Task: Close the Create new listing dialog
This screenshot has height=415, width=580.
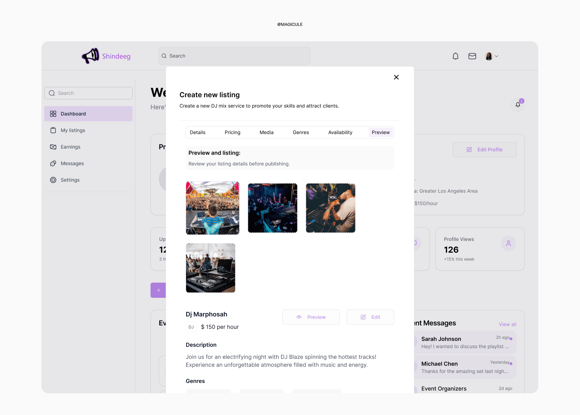Action: tap(396, 77)
